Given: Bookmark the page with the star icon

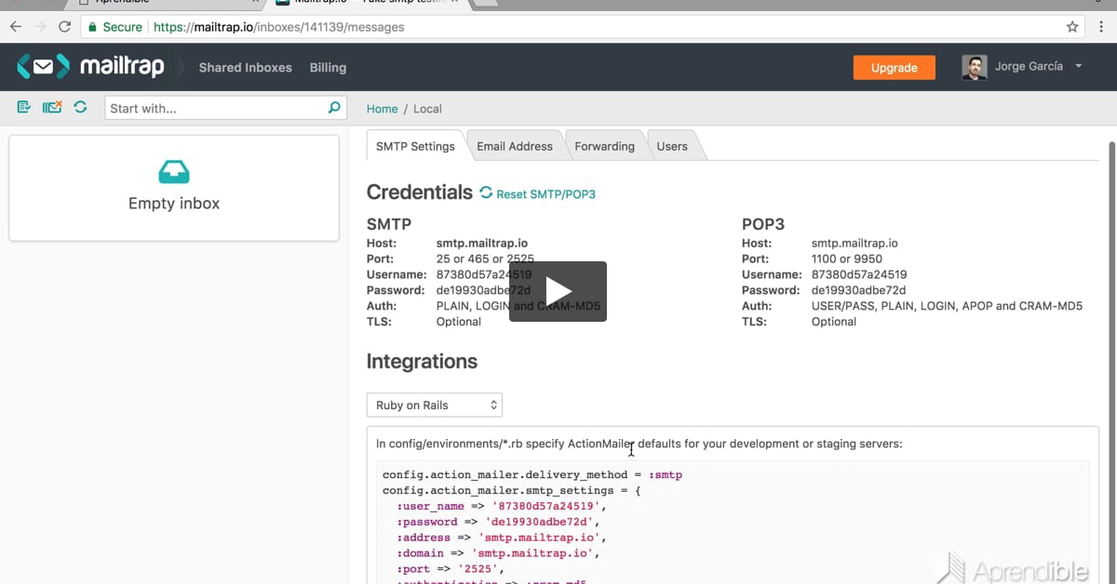Looking at the screenshot, I should 1072,27.
